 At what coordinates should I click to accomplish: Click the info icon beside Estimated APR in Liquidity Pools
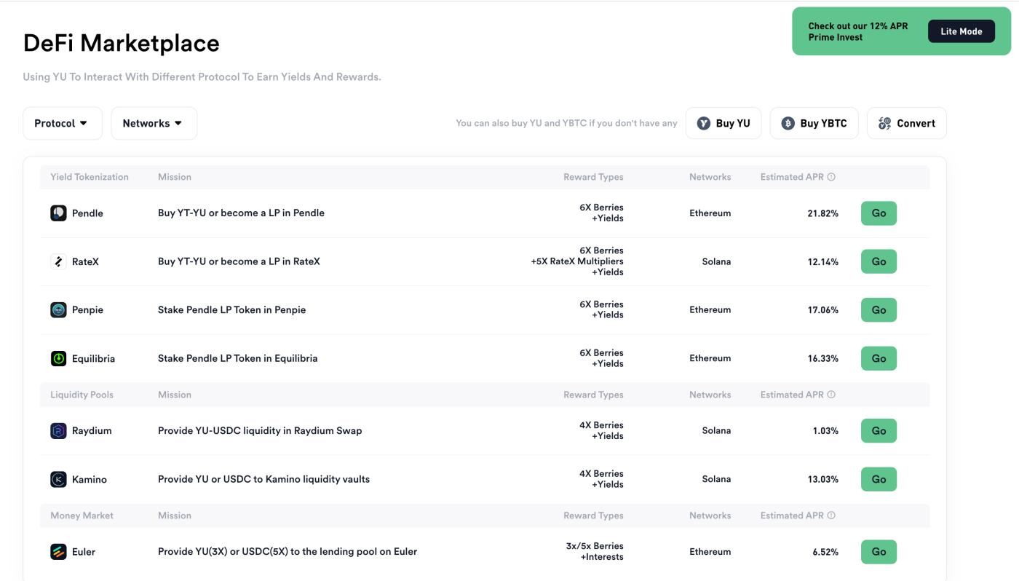click(831, 395)
